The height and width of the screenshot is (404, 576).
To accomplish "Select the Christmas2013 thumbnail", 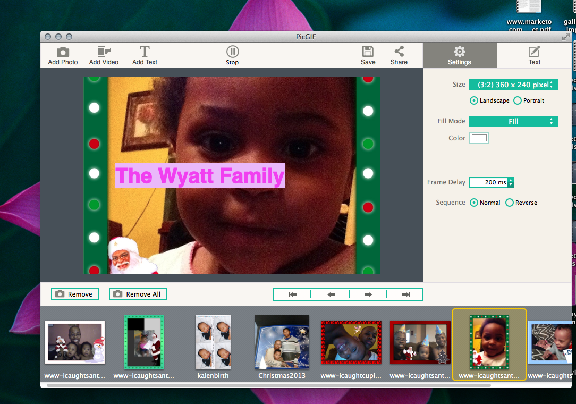I will (x=282, y=342).
